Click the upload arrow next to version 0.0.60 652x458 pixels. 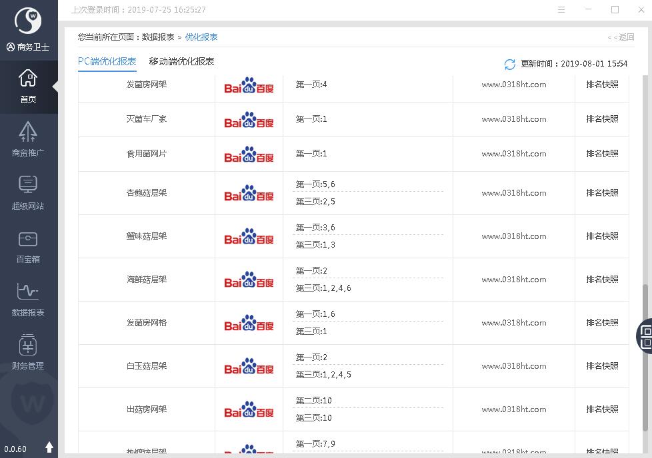tap(49, 447)
